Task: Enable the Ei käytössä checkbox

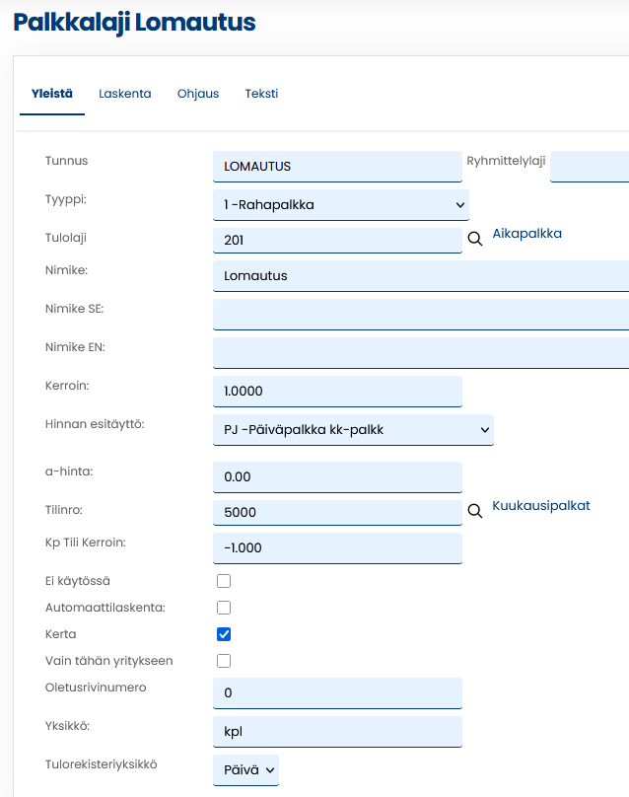Action: (224, 581)
